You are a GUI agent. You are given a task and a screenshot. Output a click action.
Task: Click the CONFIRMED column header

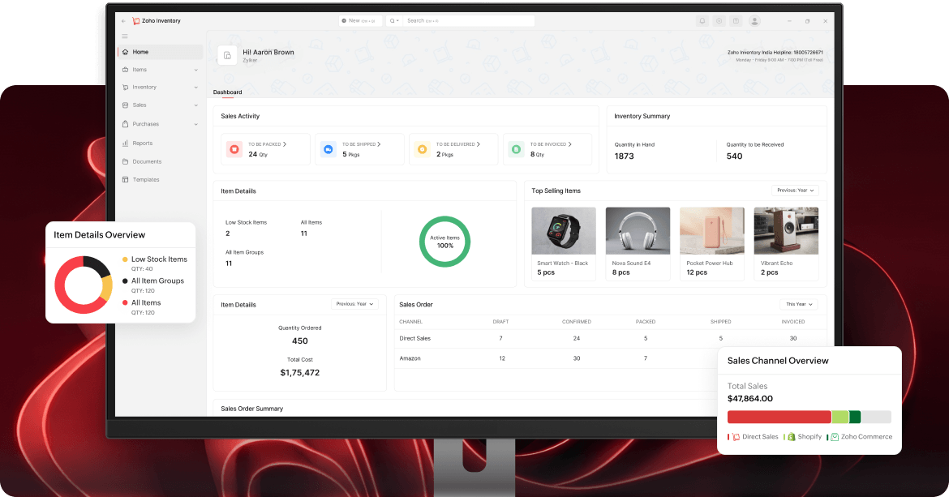[576, 322]
